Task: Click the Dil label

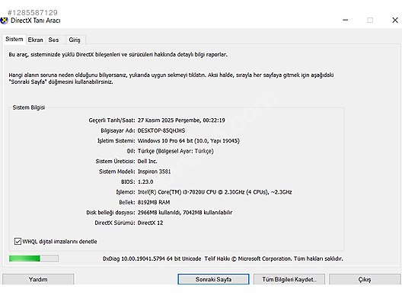Action: pyautogui.click(x=131, y=151)
